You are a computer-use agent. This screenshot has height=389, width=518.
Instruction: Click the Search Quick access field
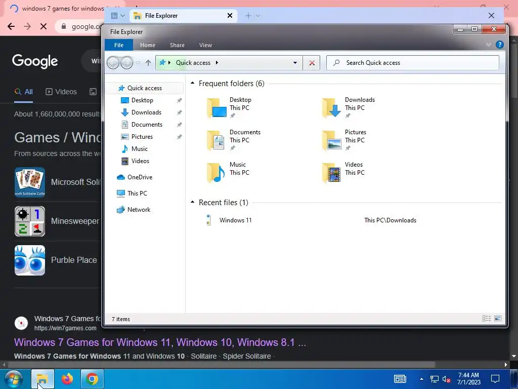[413, 62]
